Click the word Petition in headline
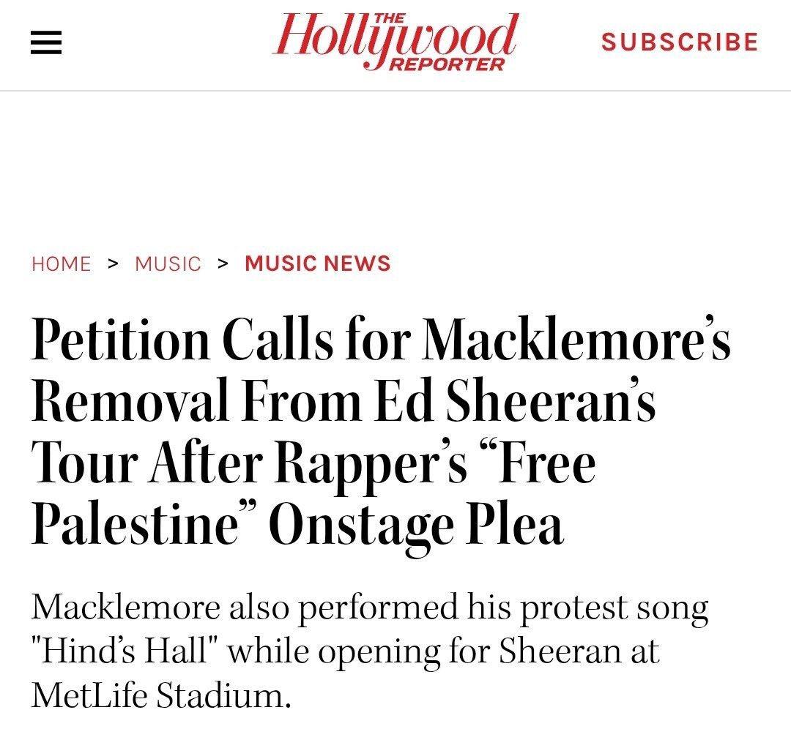The height and width of the screenshot is (740, 791). 121,340
